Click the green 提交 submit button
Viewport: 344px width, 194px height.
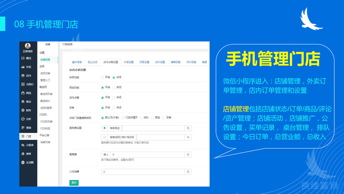74,183
